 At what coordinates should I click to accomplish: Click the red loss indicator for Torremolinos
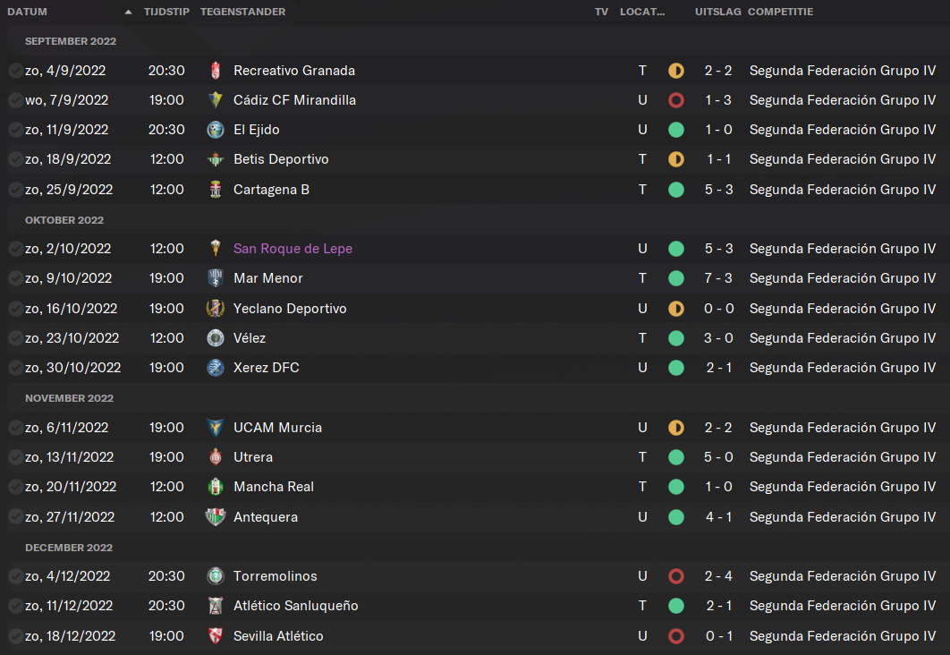tap(676, 576)
